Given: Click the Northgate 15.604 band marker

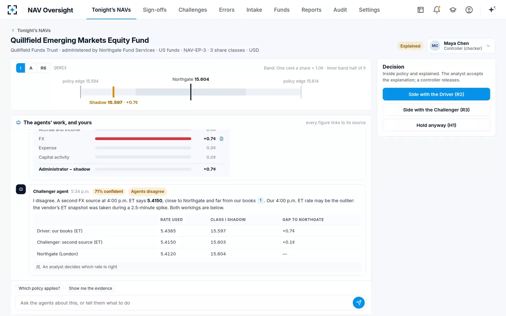Looking at the screenshot, I should click(x=191, y=92).
